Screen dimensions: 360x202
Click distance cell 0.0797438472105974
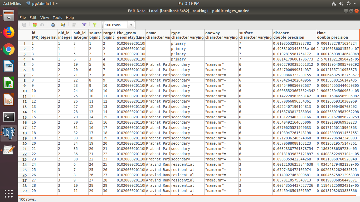pos(294,170)
